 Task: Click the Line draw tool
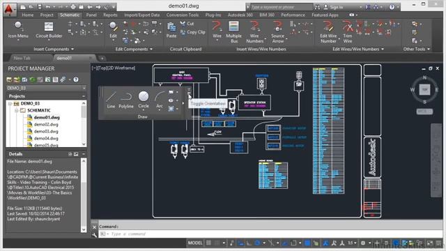coord(111,100)
